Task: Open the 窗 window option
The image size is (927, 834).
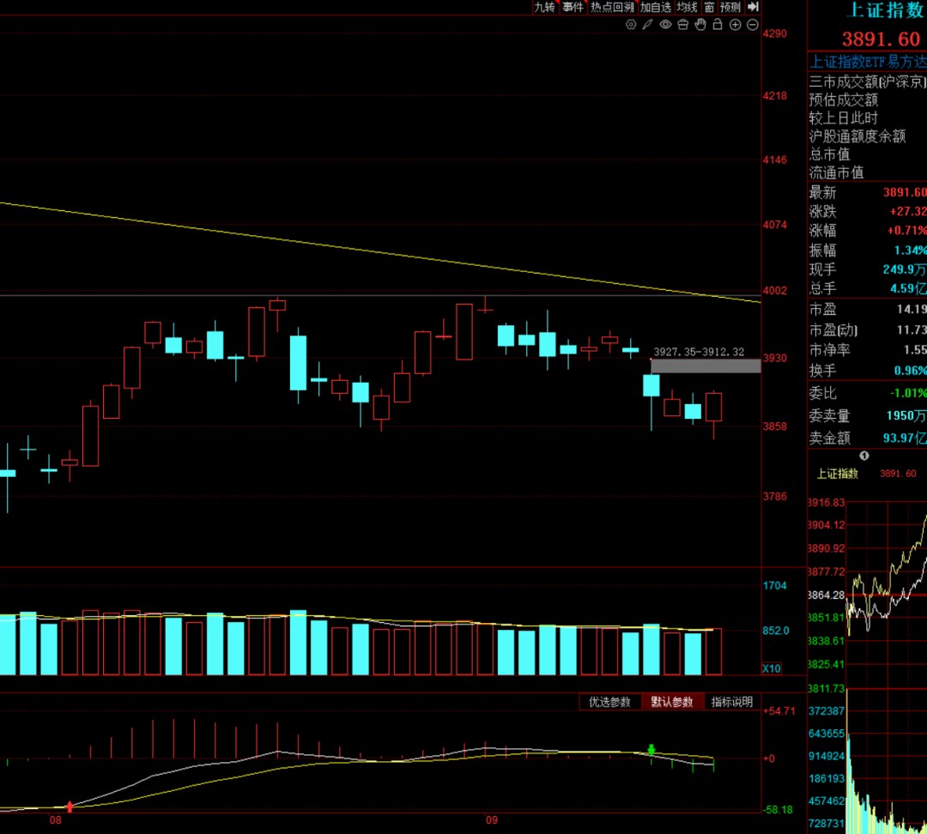Action: tap(709, 7)
